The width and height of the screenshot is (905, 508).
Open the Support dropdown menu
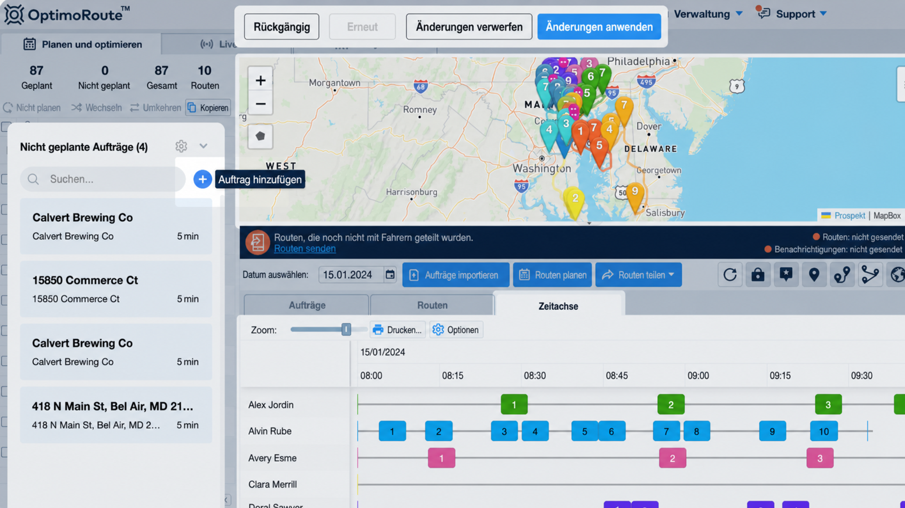[801, 14]
